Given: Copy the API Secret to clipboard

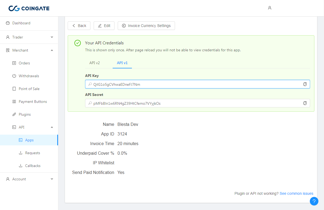Looking at the screenshot, I should pyautogui.click(x=305, y=103).
